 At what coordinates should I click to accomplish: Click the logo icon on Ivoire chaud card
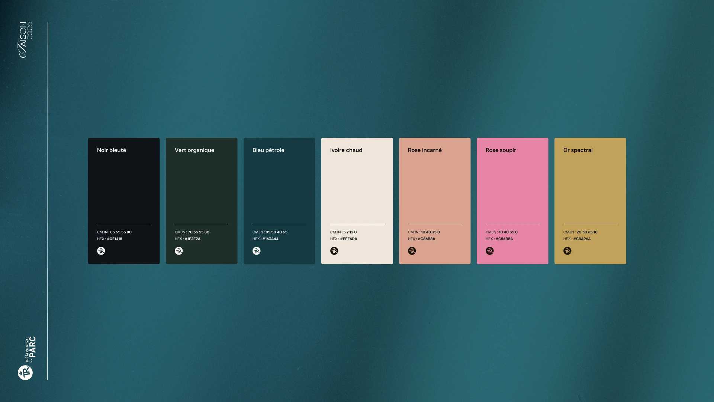tap(334, 251)
